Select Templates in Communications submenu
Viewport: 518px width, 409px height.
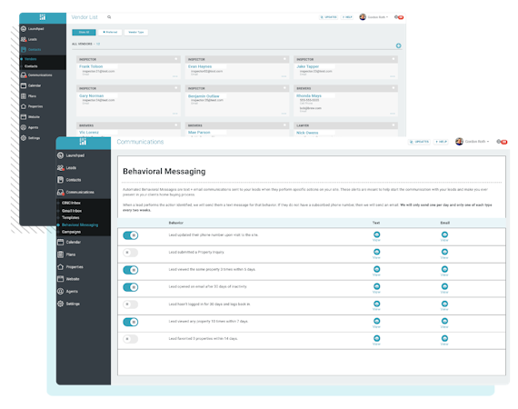click(x=70, y=218)
